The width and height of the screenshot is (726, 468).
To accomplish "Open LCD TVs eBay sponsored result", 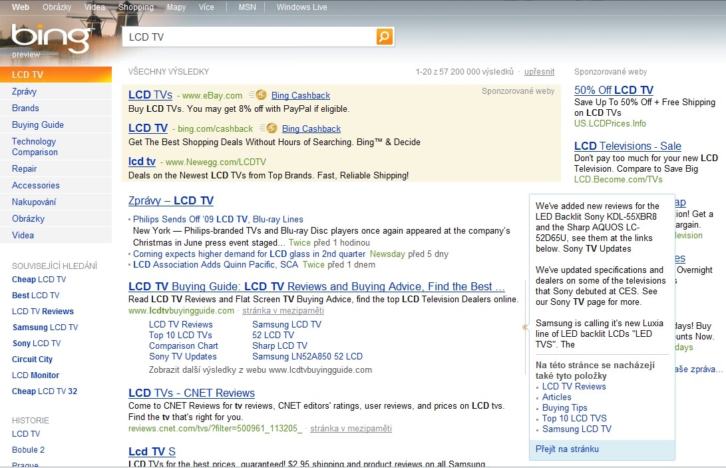I will pos(150,95).
